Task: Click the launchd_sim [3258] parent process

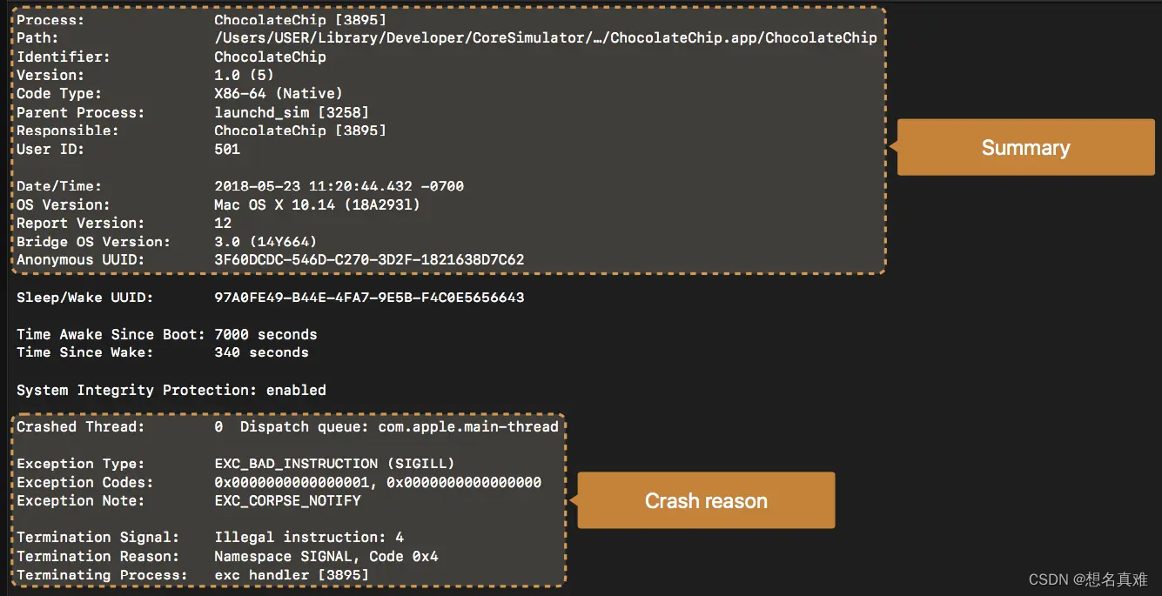Action: tap(292, 112)
